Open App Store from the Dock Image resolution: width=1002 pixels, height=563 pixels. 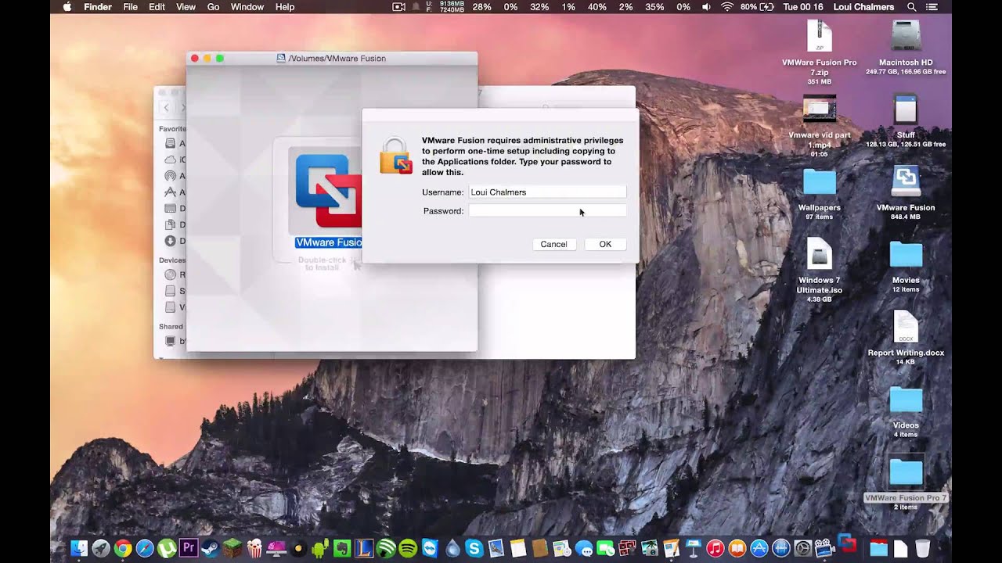point(759,548)
